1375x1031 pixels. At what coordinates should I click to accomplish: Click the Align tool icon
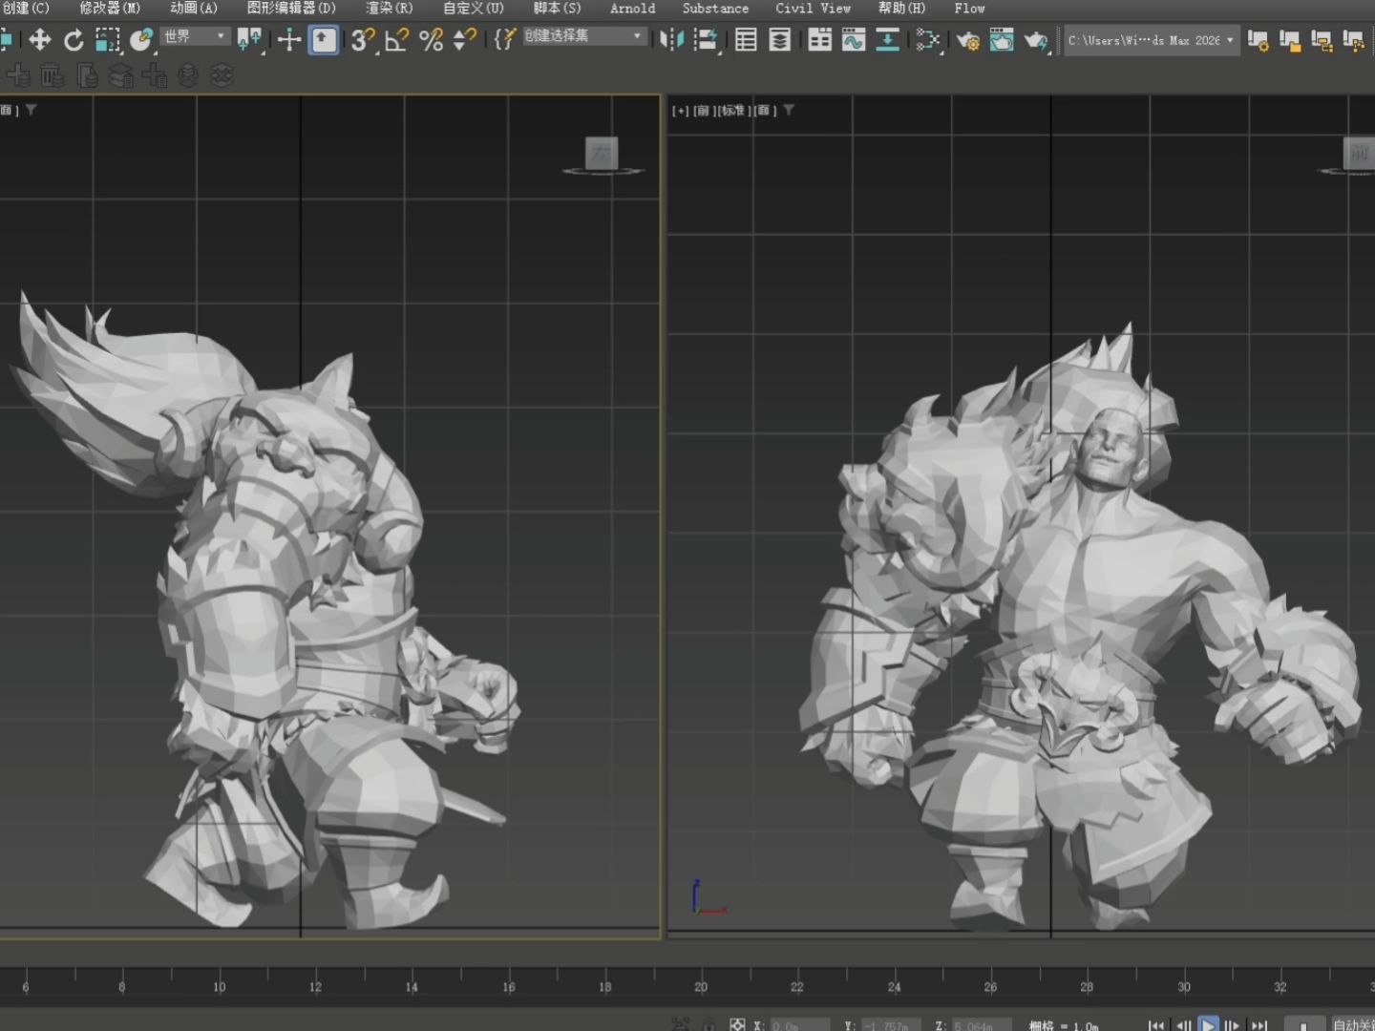pyautogui.click(x=707, y=40)
